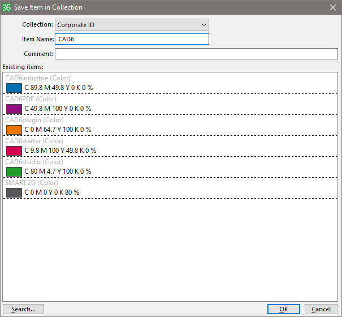Click the item name CAD6studio (Color)
This screenshot has width=342, height=317.
pyautogui.click(x=34, y=162)
